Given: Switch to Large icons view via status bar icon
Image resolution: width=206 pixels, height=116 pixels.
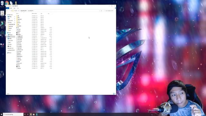Looking at the screenshot, I should coord(115,94).
